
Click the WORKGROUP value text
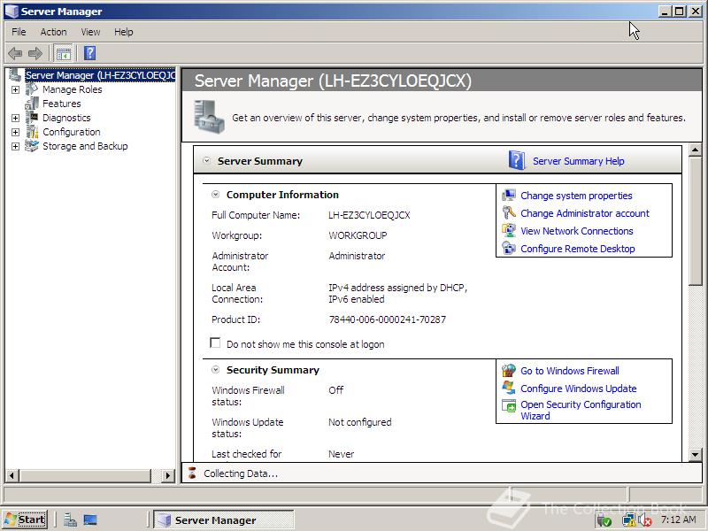click(358, 235)
